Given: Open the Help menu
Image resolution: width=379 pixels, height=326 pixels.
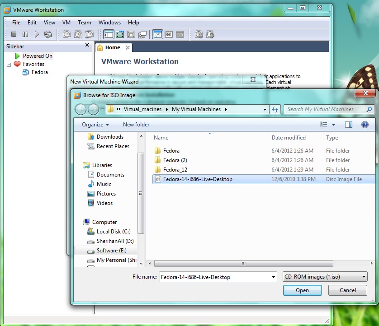Looking at the screenshot, I should tap(133, 23).
